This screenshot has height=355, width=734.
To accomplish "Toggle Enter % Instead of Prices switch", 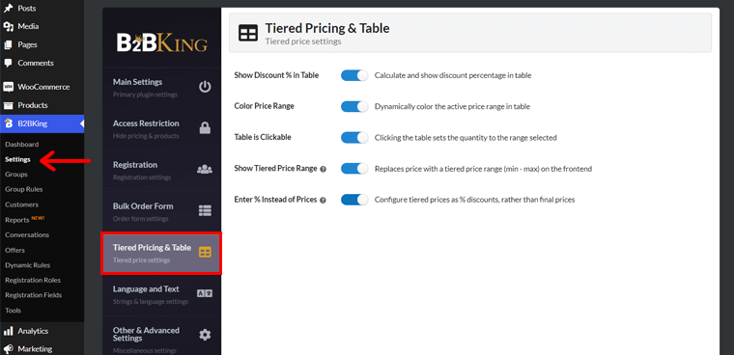I will [354, 200].
